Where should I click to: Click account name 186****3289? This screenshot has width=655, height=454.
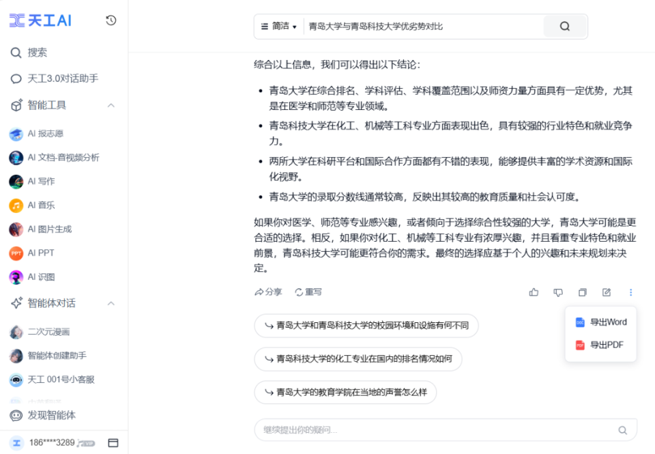point(52,442)
